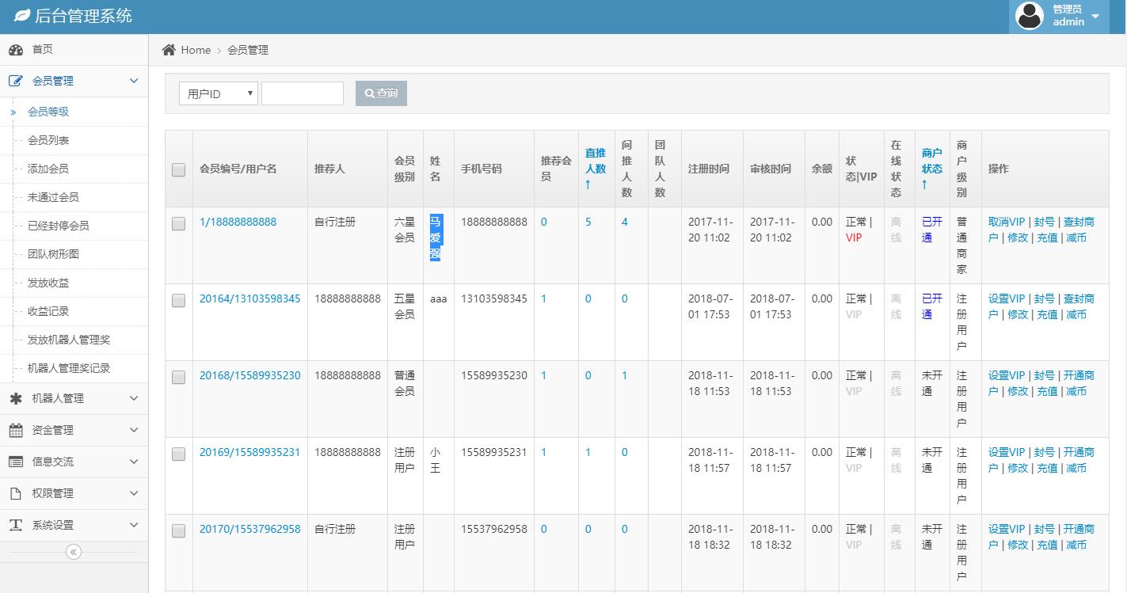
Task: Click the text icon for 系统设置
Action: 16,526
